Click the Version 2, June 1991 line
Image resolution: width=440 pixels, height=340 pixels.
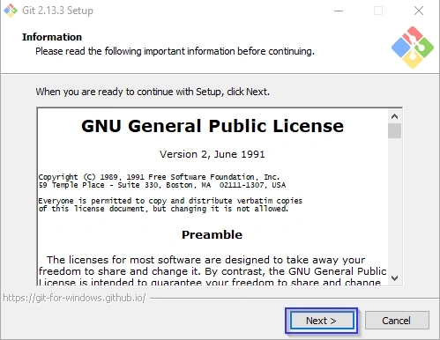tap(212, 154)
